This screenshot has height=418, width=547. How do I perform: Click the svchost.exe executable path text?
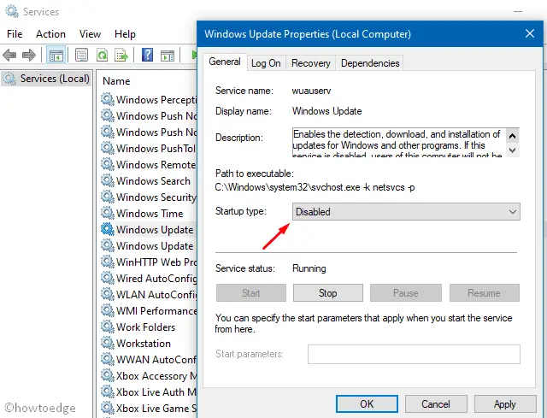point(315,187)
